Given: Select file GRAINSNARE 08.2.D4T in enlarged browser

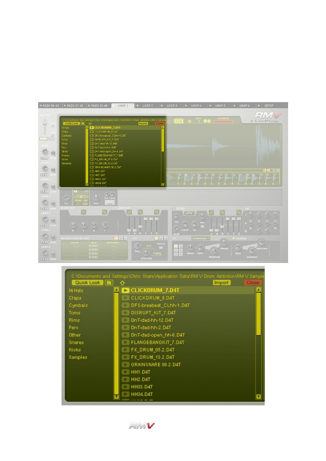Looking at the screenshot, I should [x=156, y=365].
